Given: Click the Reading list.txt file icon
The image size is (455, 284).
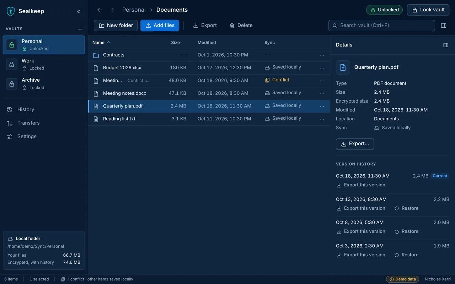Looking at the screenshot, I should [96, 119].
